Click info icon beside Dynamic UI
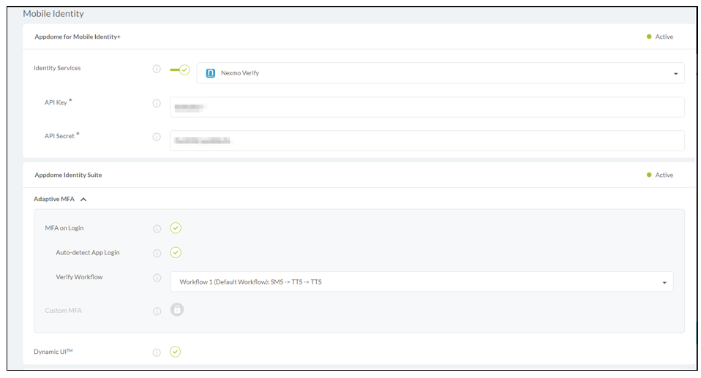 [x=157, y=352]
